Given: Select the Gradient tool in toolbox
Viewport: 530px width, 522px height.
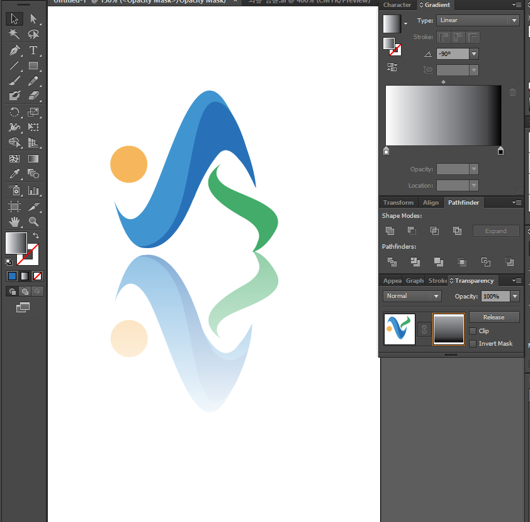Looking at the screenshot, I should tap(33, 159).
